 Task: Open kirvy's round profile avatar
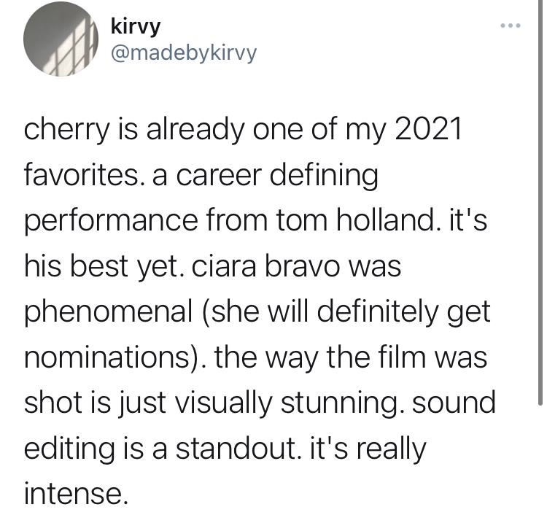[61, 39]
